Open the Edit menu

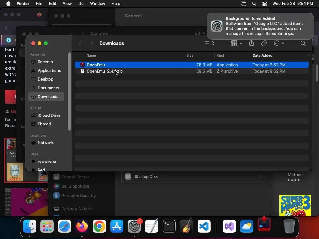point(52,4)
